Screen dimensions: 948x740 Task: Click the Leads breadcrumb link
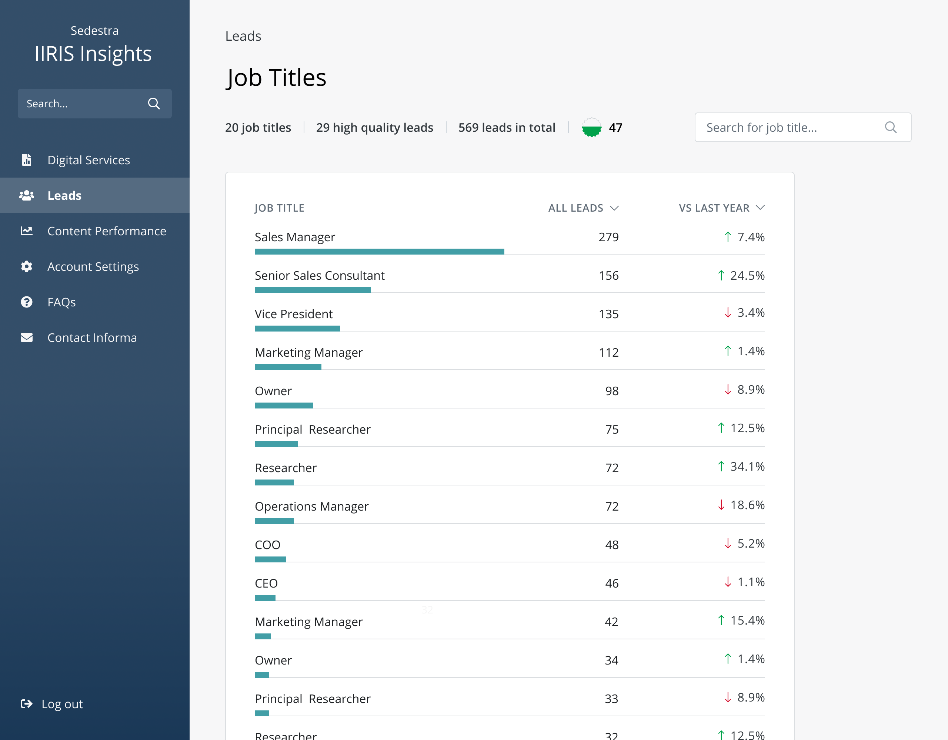[243, 36]
